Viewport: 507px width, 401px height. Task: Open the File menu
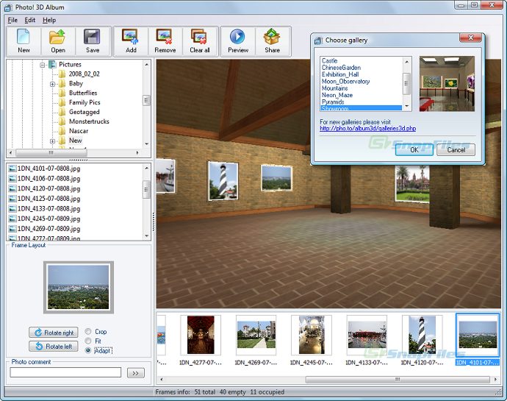click(12, 20)
